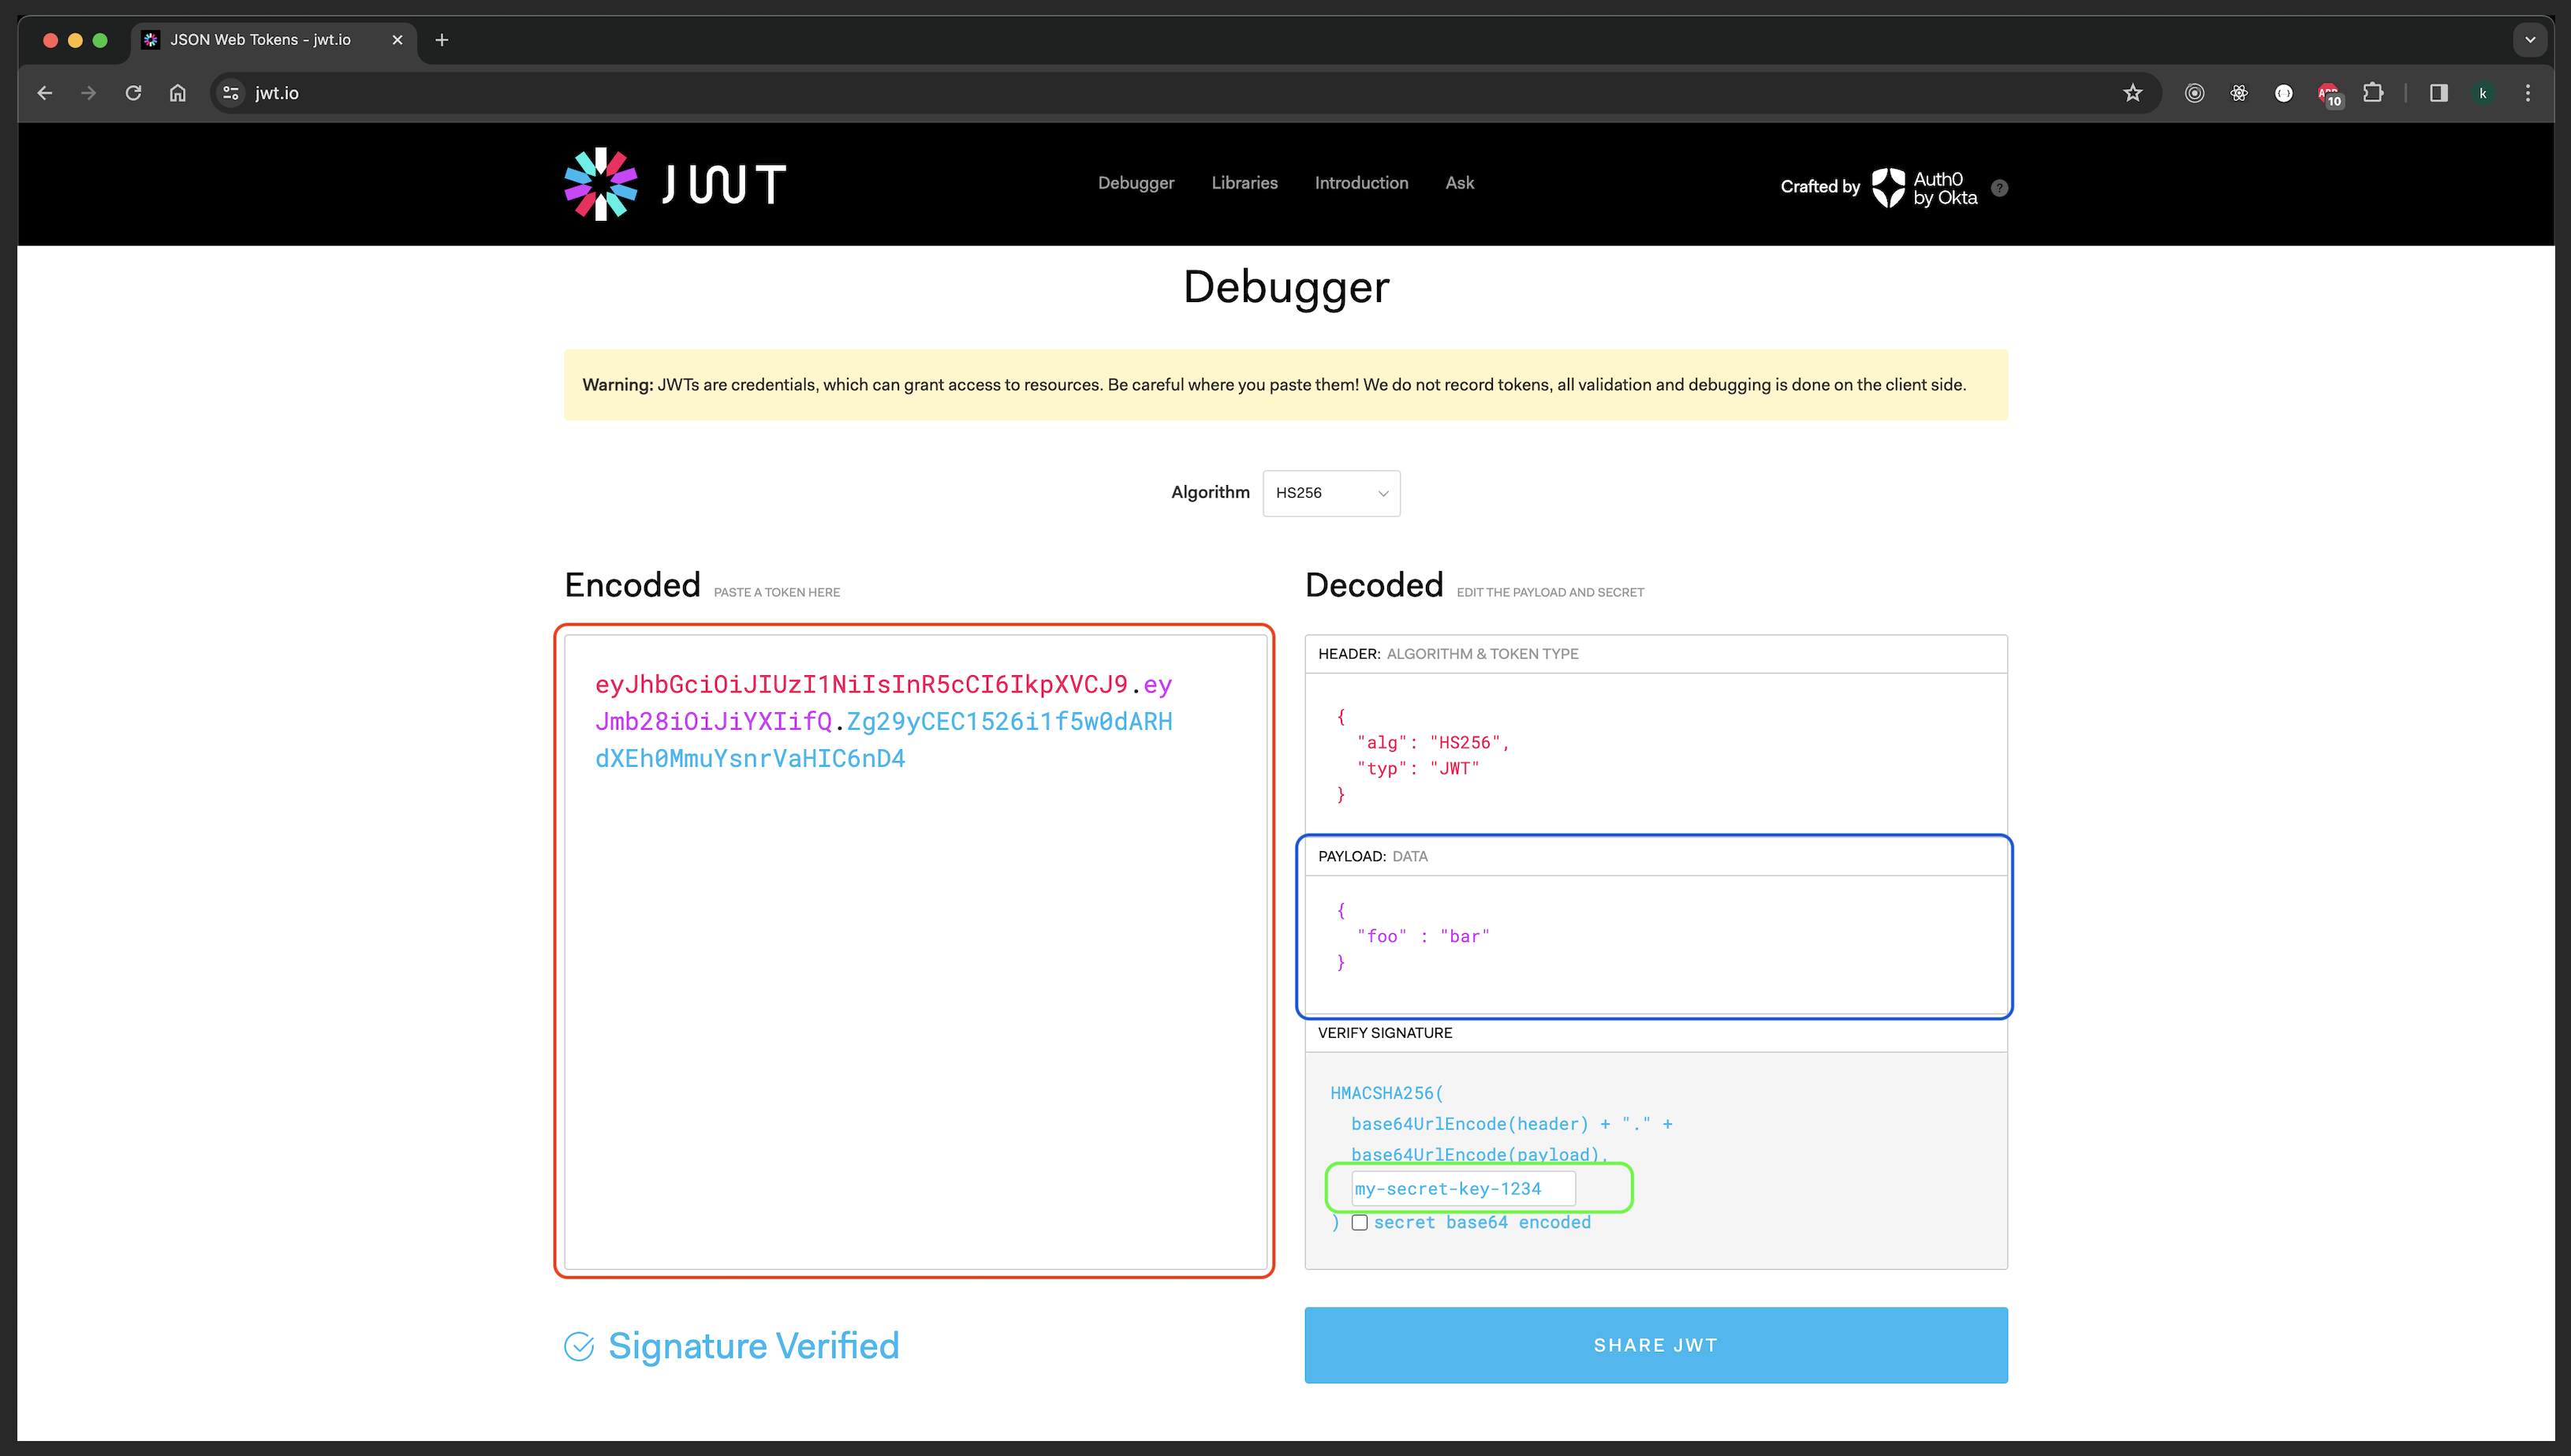Viewport: 2571px width, 1456px height.
Task: Toggle the browser side panel icon
Action: [2438, 92]
